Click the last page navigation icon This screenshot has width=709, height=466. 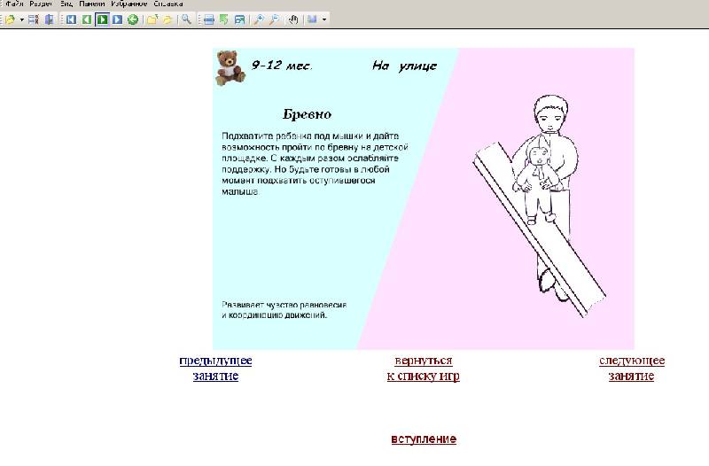point(117,19)
